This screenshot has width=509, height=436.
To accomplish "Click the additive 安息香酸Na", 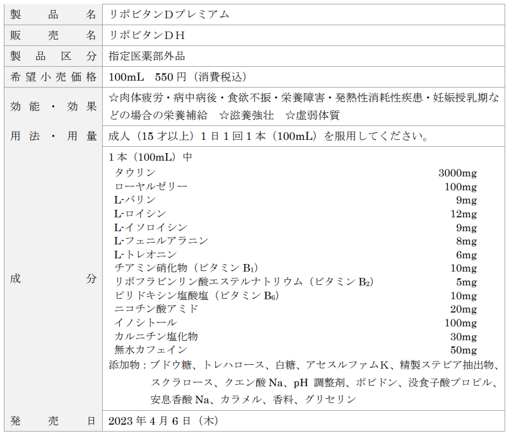I will [x=180, y=399].
